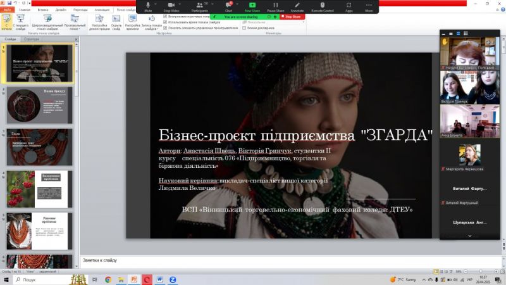Viewport: 506px width, 285px height.
Task: Select slide 3 thumbnail 'Гасло'
Action: coord(39,147)
